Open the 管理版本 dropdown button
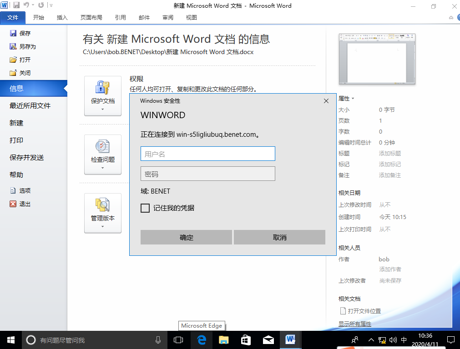The image size is (460, 349). 103,213
